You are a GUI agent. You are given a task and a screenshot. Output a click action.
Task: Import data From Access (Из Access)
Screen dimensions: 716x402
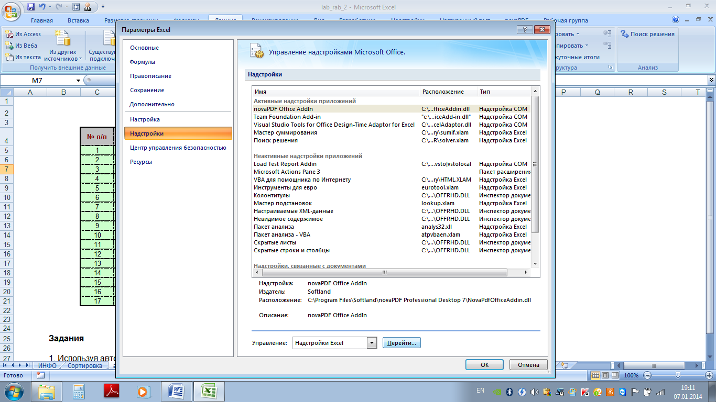pyautogui.click(x=23, y=34)
